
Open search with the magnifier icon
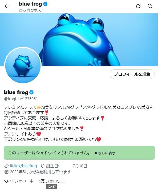pyautogui.click(x=150, y=6)
